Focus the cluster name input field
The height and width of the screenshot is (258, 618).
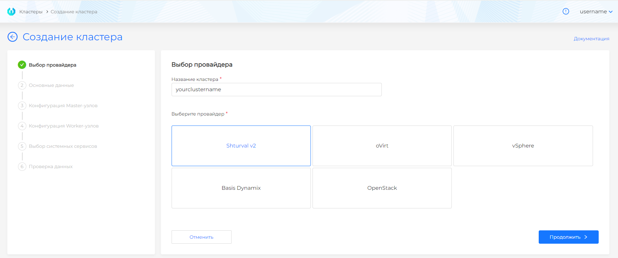coord(276,90)
